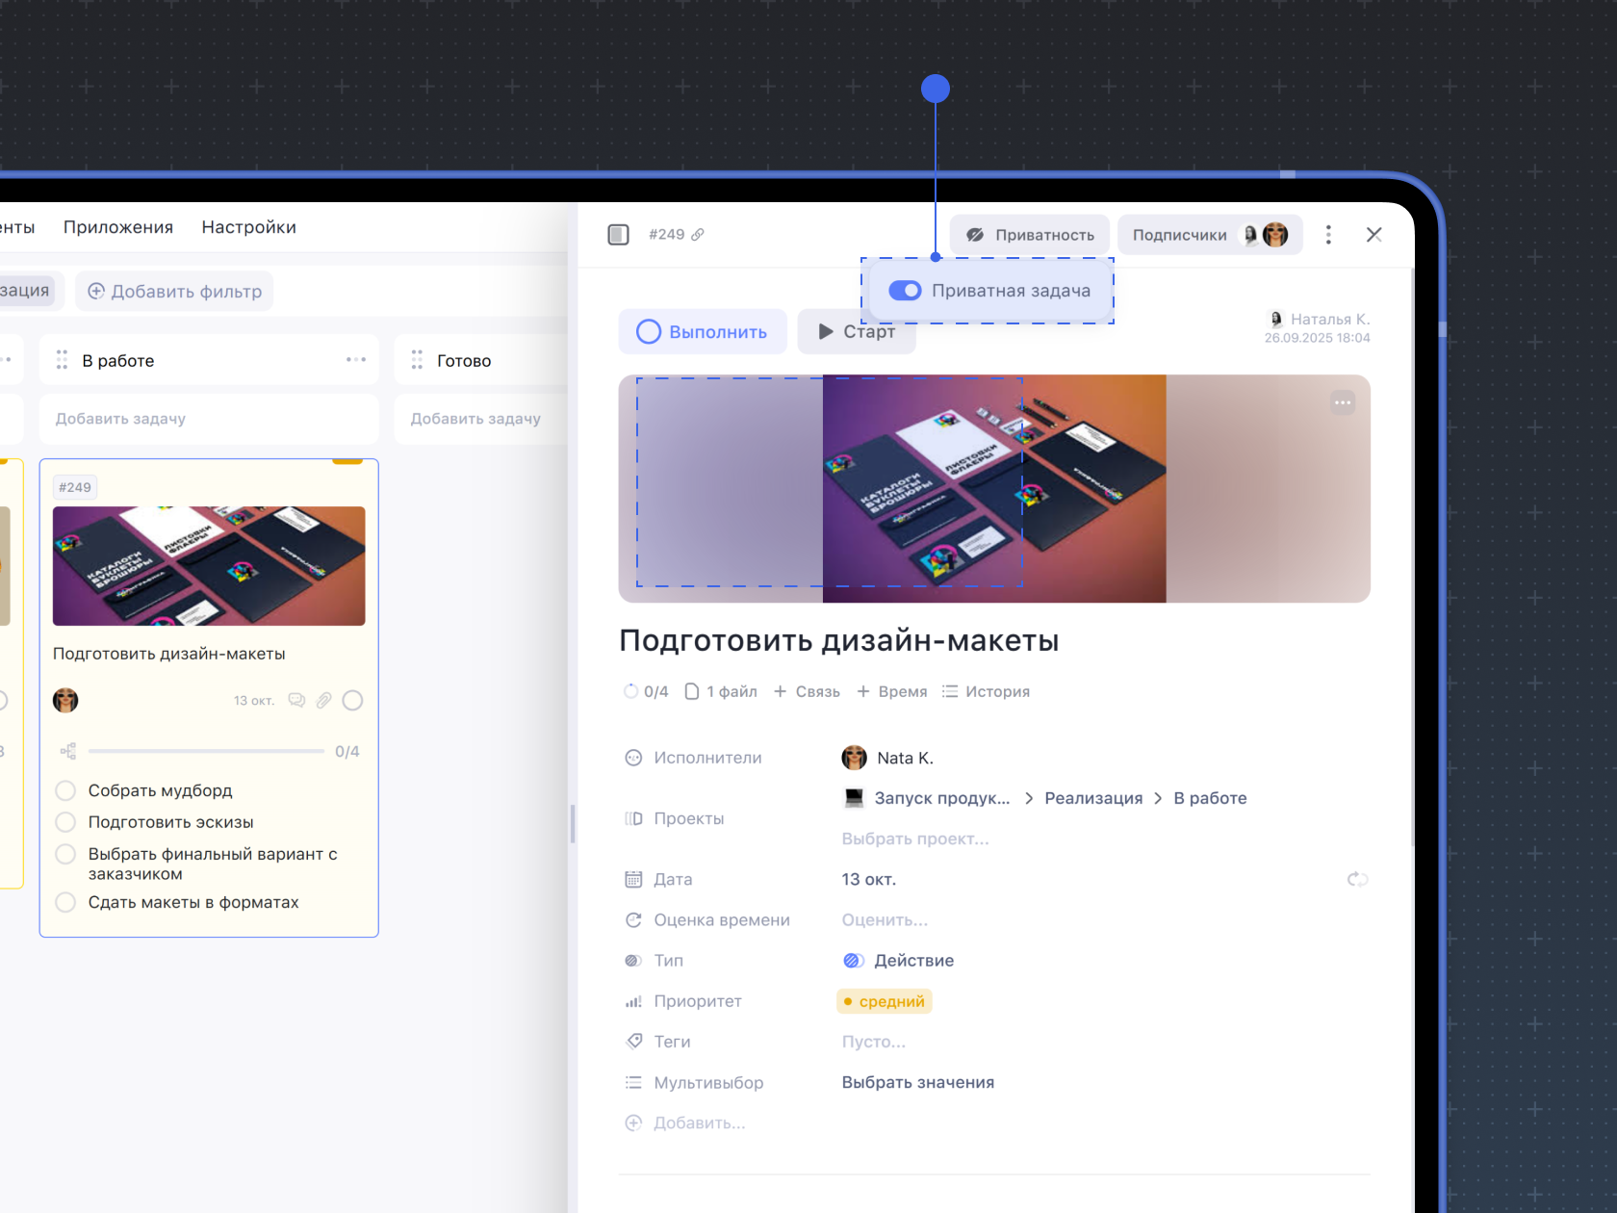Open the средний priority dropdown
Screen dimensions: 1617x1213
point(885,1001)
